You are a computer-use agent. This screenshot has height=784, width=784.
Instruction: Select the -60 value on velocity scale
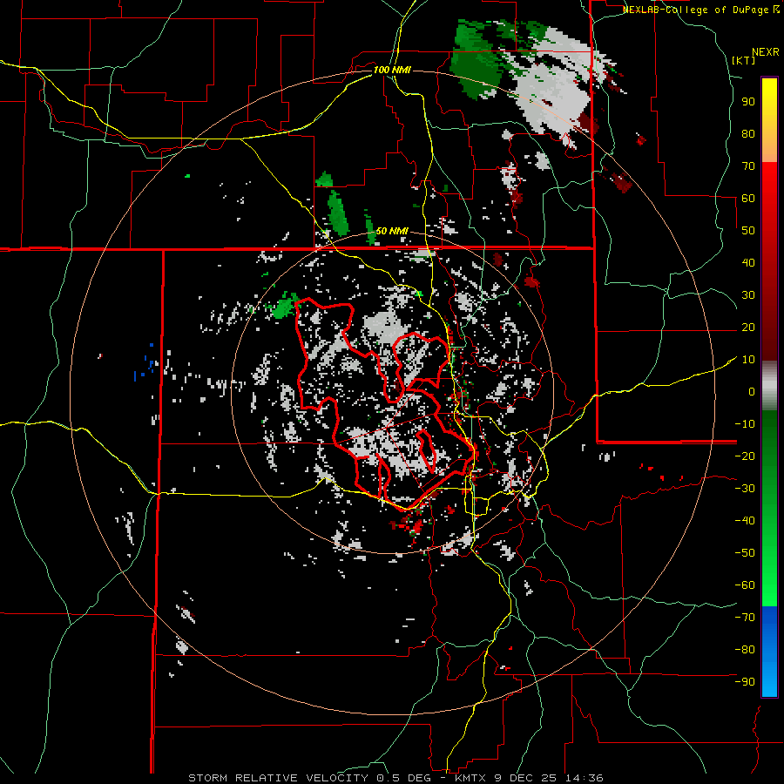(x=745, y=585)
